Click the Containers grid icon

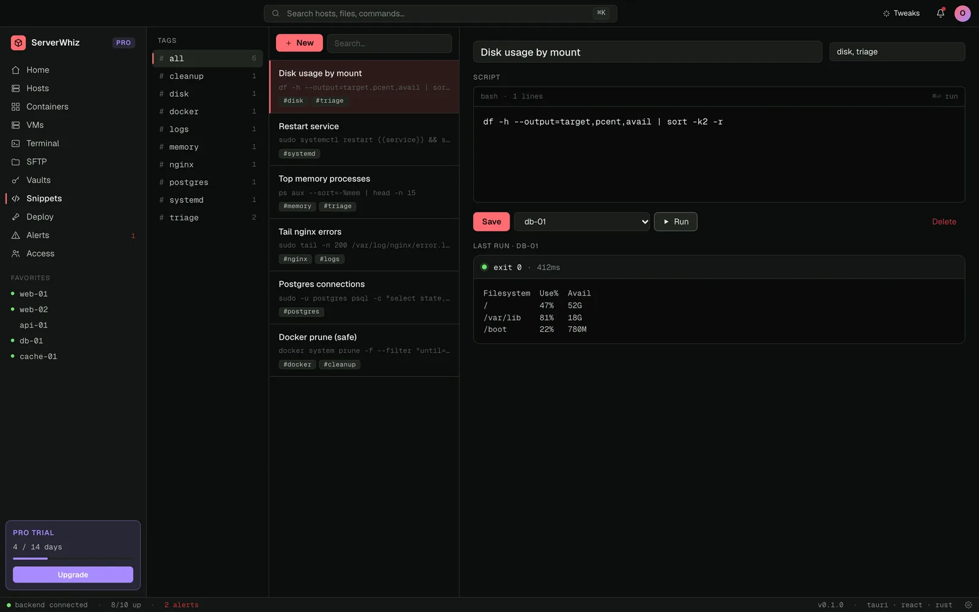click(x=16, y=106)
